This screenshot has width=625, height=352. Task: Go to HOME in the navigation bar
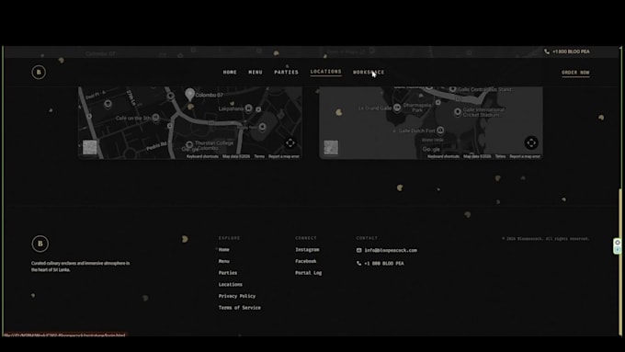coord(230,73)
